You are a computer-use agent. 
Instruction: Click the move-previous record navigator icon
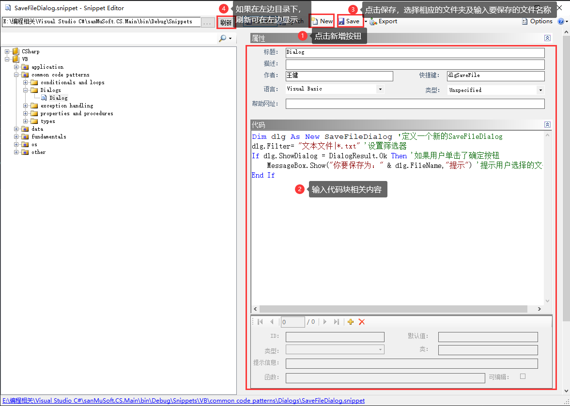point(272,322)
